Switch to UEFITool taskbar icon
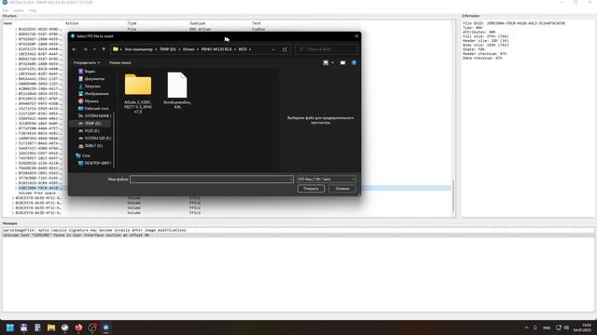Image resolution: width=597 pixels, height=335 pixels. 105,328
